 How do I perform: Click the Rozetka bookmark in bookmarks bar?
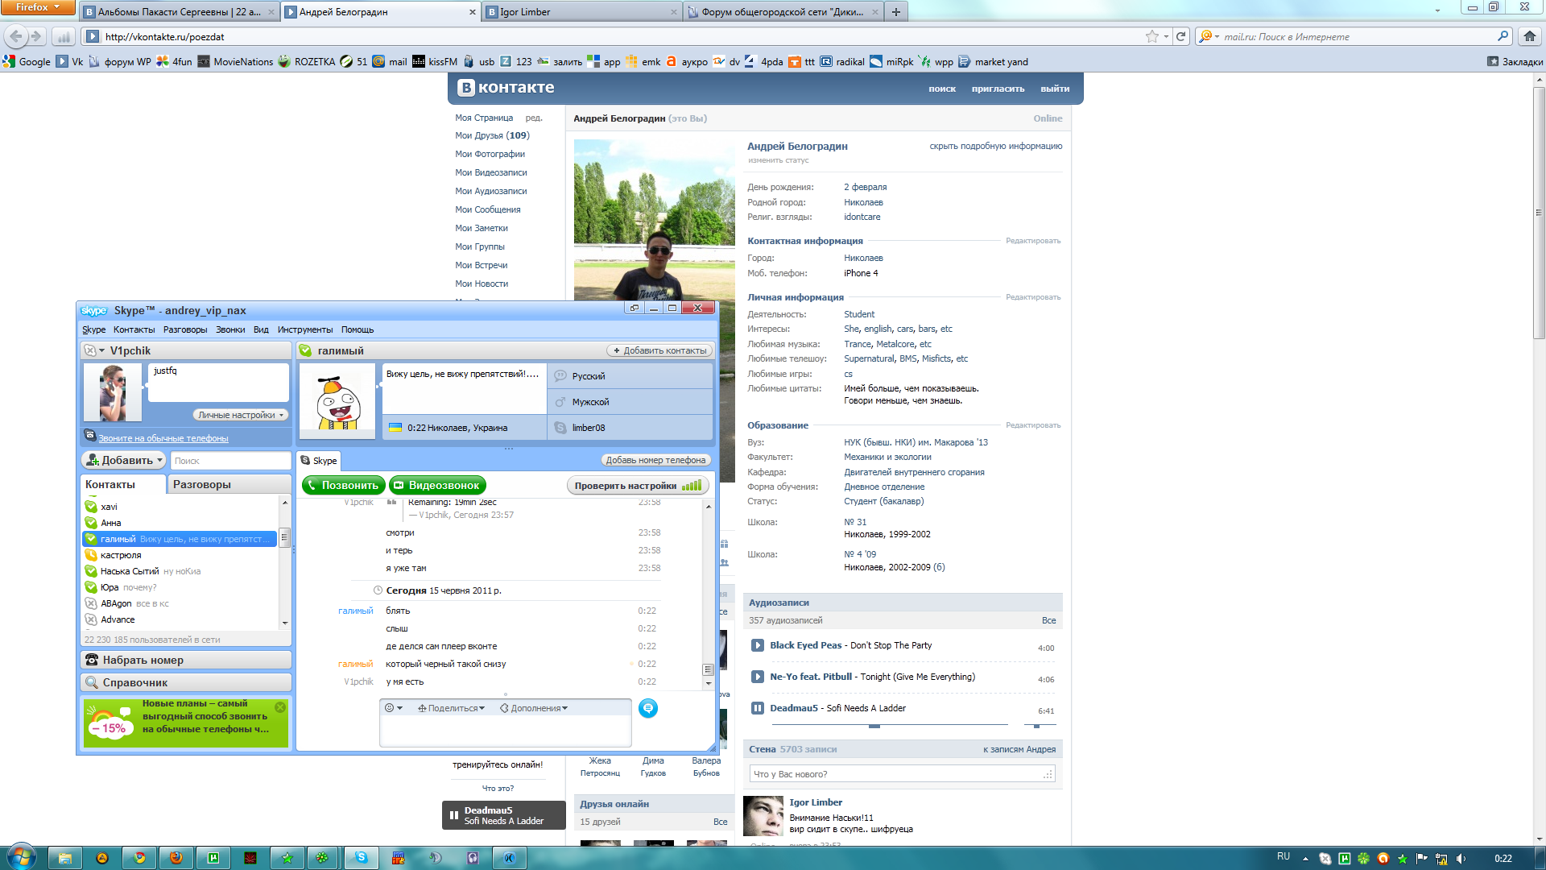307,61
